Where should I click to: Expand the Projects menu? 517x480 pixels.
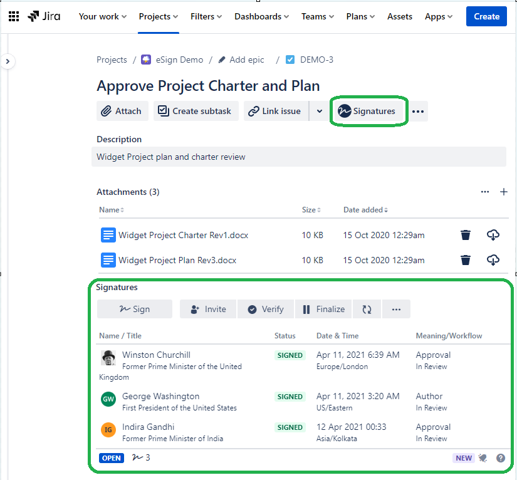tap(158, 16)
